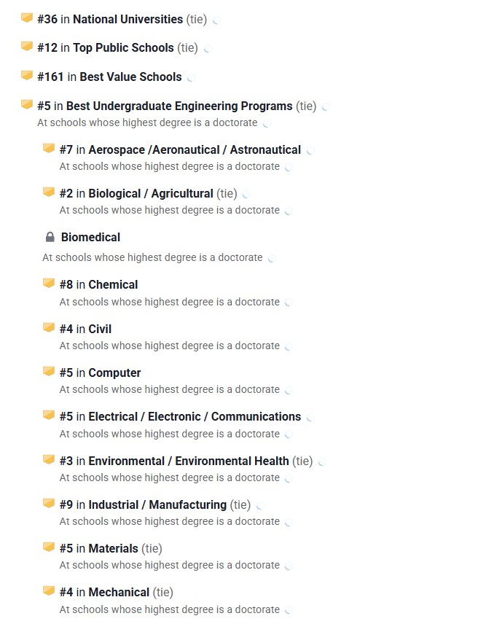This screenshot has height=624, width=478.
Task: Open Best Undergraduate Engineering Programs ranking
Action: 179,106
